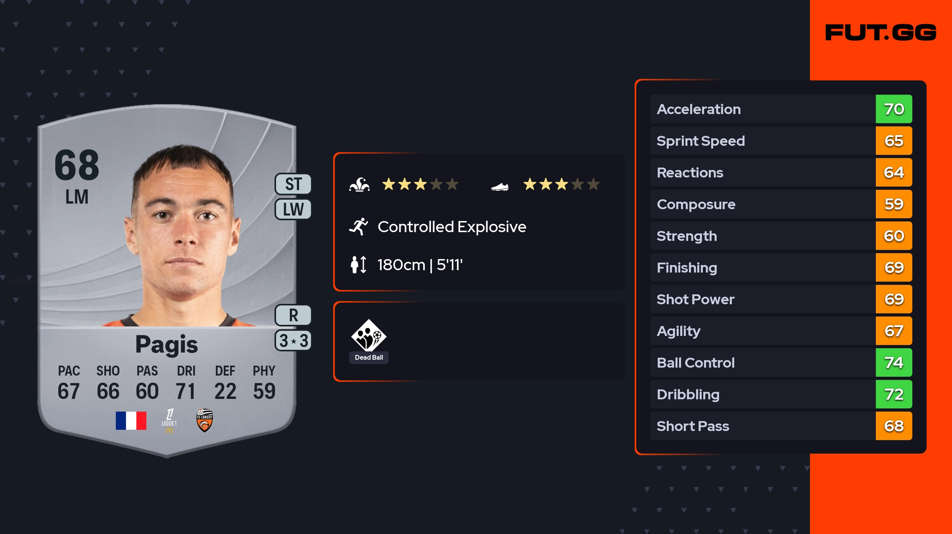Select the LW alternate position badge
Screen dimensions: 952x534
pyautogui.click(x=293, y=209)
